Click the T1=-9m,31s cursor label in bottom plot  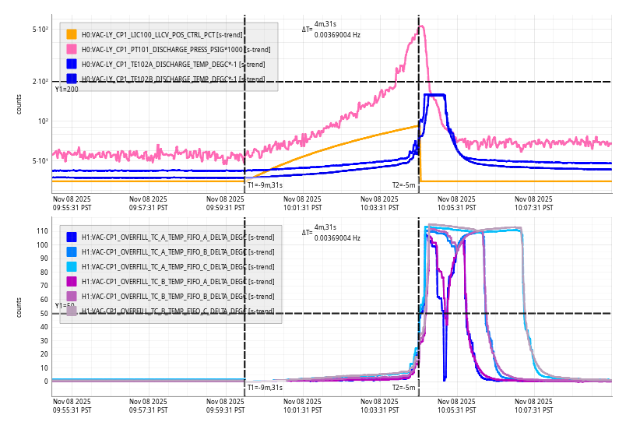click(x=265, y=387)
